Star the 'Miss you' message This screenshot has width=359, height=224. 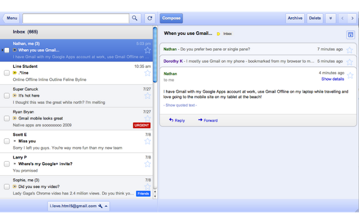click(148, 141)
